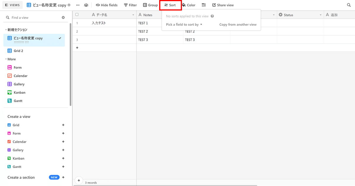Toggle the select-all checkbox in header
355x186 pixels.
click(77, 14)
